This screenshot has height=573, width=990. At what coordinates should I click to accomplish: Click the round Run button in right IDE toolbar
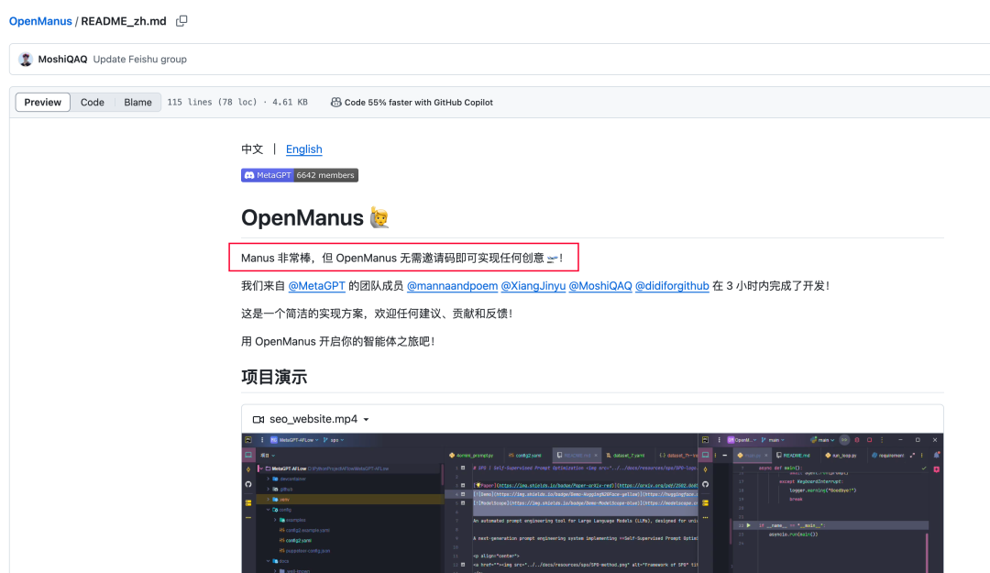(x=844, y=440)
